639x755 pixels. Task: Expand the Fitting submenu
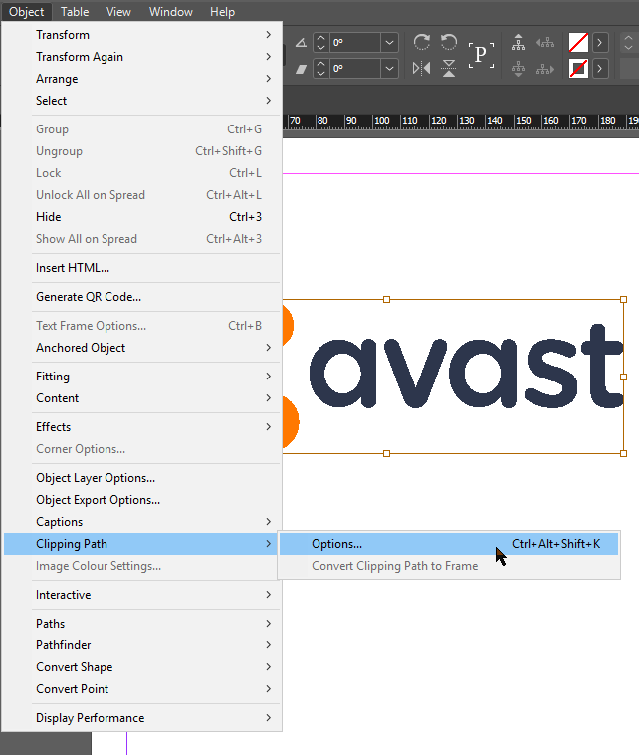tap(141, 377)
